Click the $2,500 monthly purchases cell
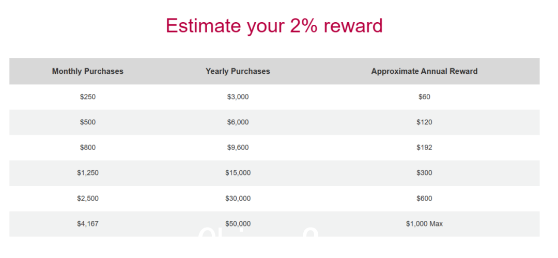Screen dimensions: 558x258 pyautogui.click(x=87, y=199)
